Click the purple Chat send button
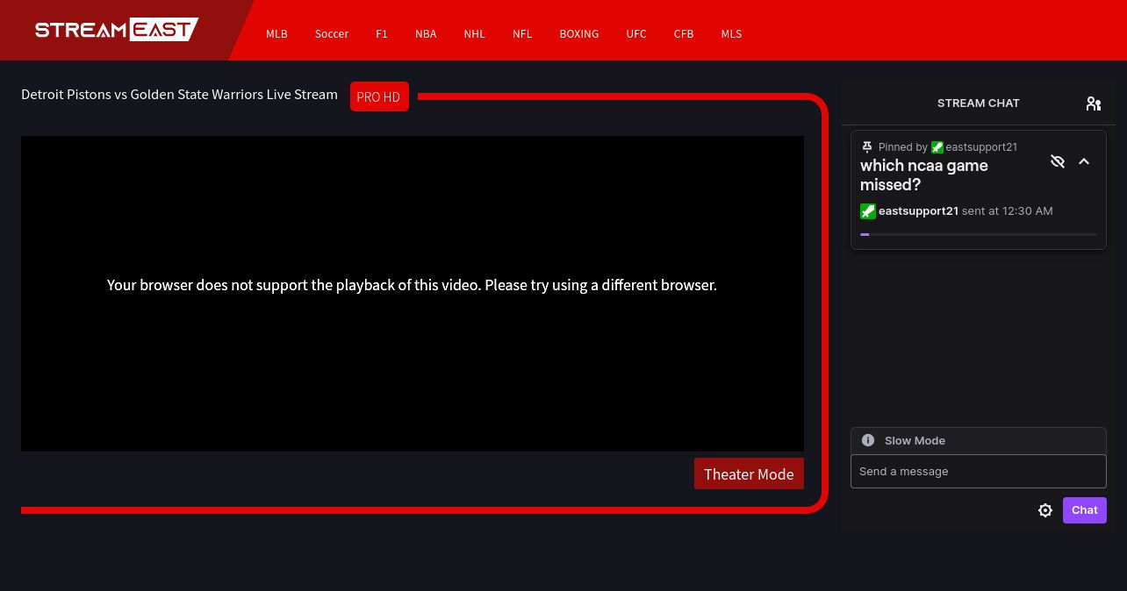 1085,510
